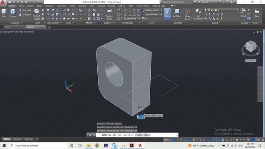This screenshot has height=149, width=265.
Task: Expand the Modify panel
Action: (x=90, y=23)
